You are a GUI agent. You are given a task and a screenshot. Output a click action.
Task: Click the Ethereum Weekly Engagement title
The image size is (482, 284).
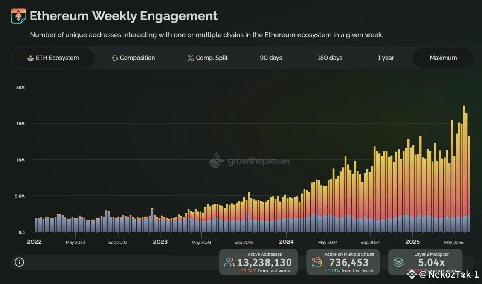[x=124, y=16]
